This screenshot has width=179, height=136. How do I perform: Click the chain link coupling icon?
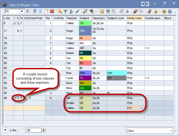pyautogui.click(x=77, y=11)
